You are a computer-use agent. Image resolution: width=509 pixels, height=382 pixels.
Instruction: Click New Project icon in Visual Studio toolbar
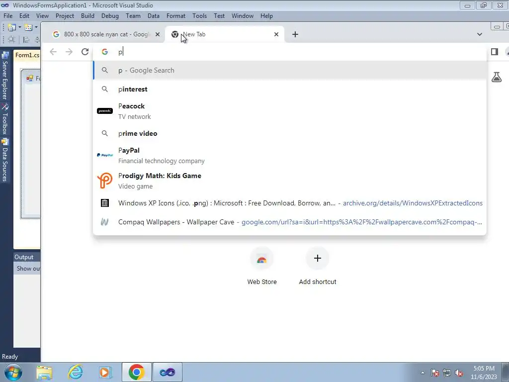[x=12, y=27]
